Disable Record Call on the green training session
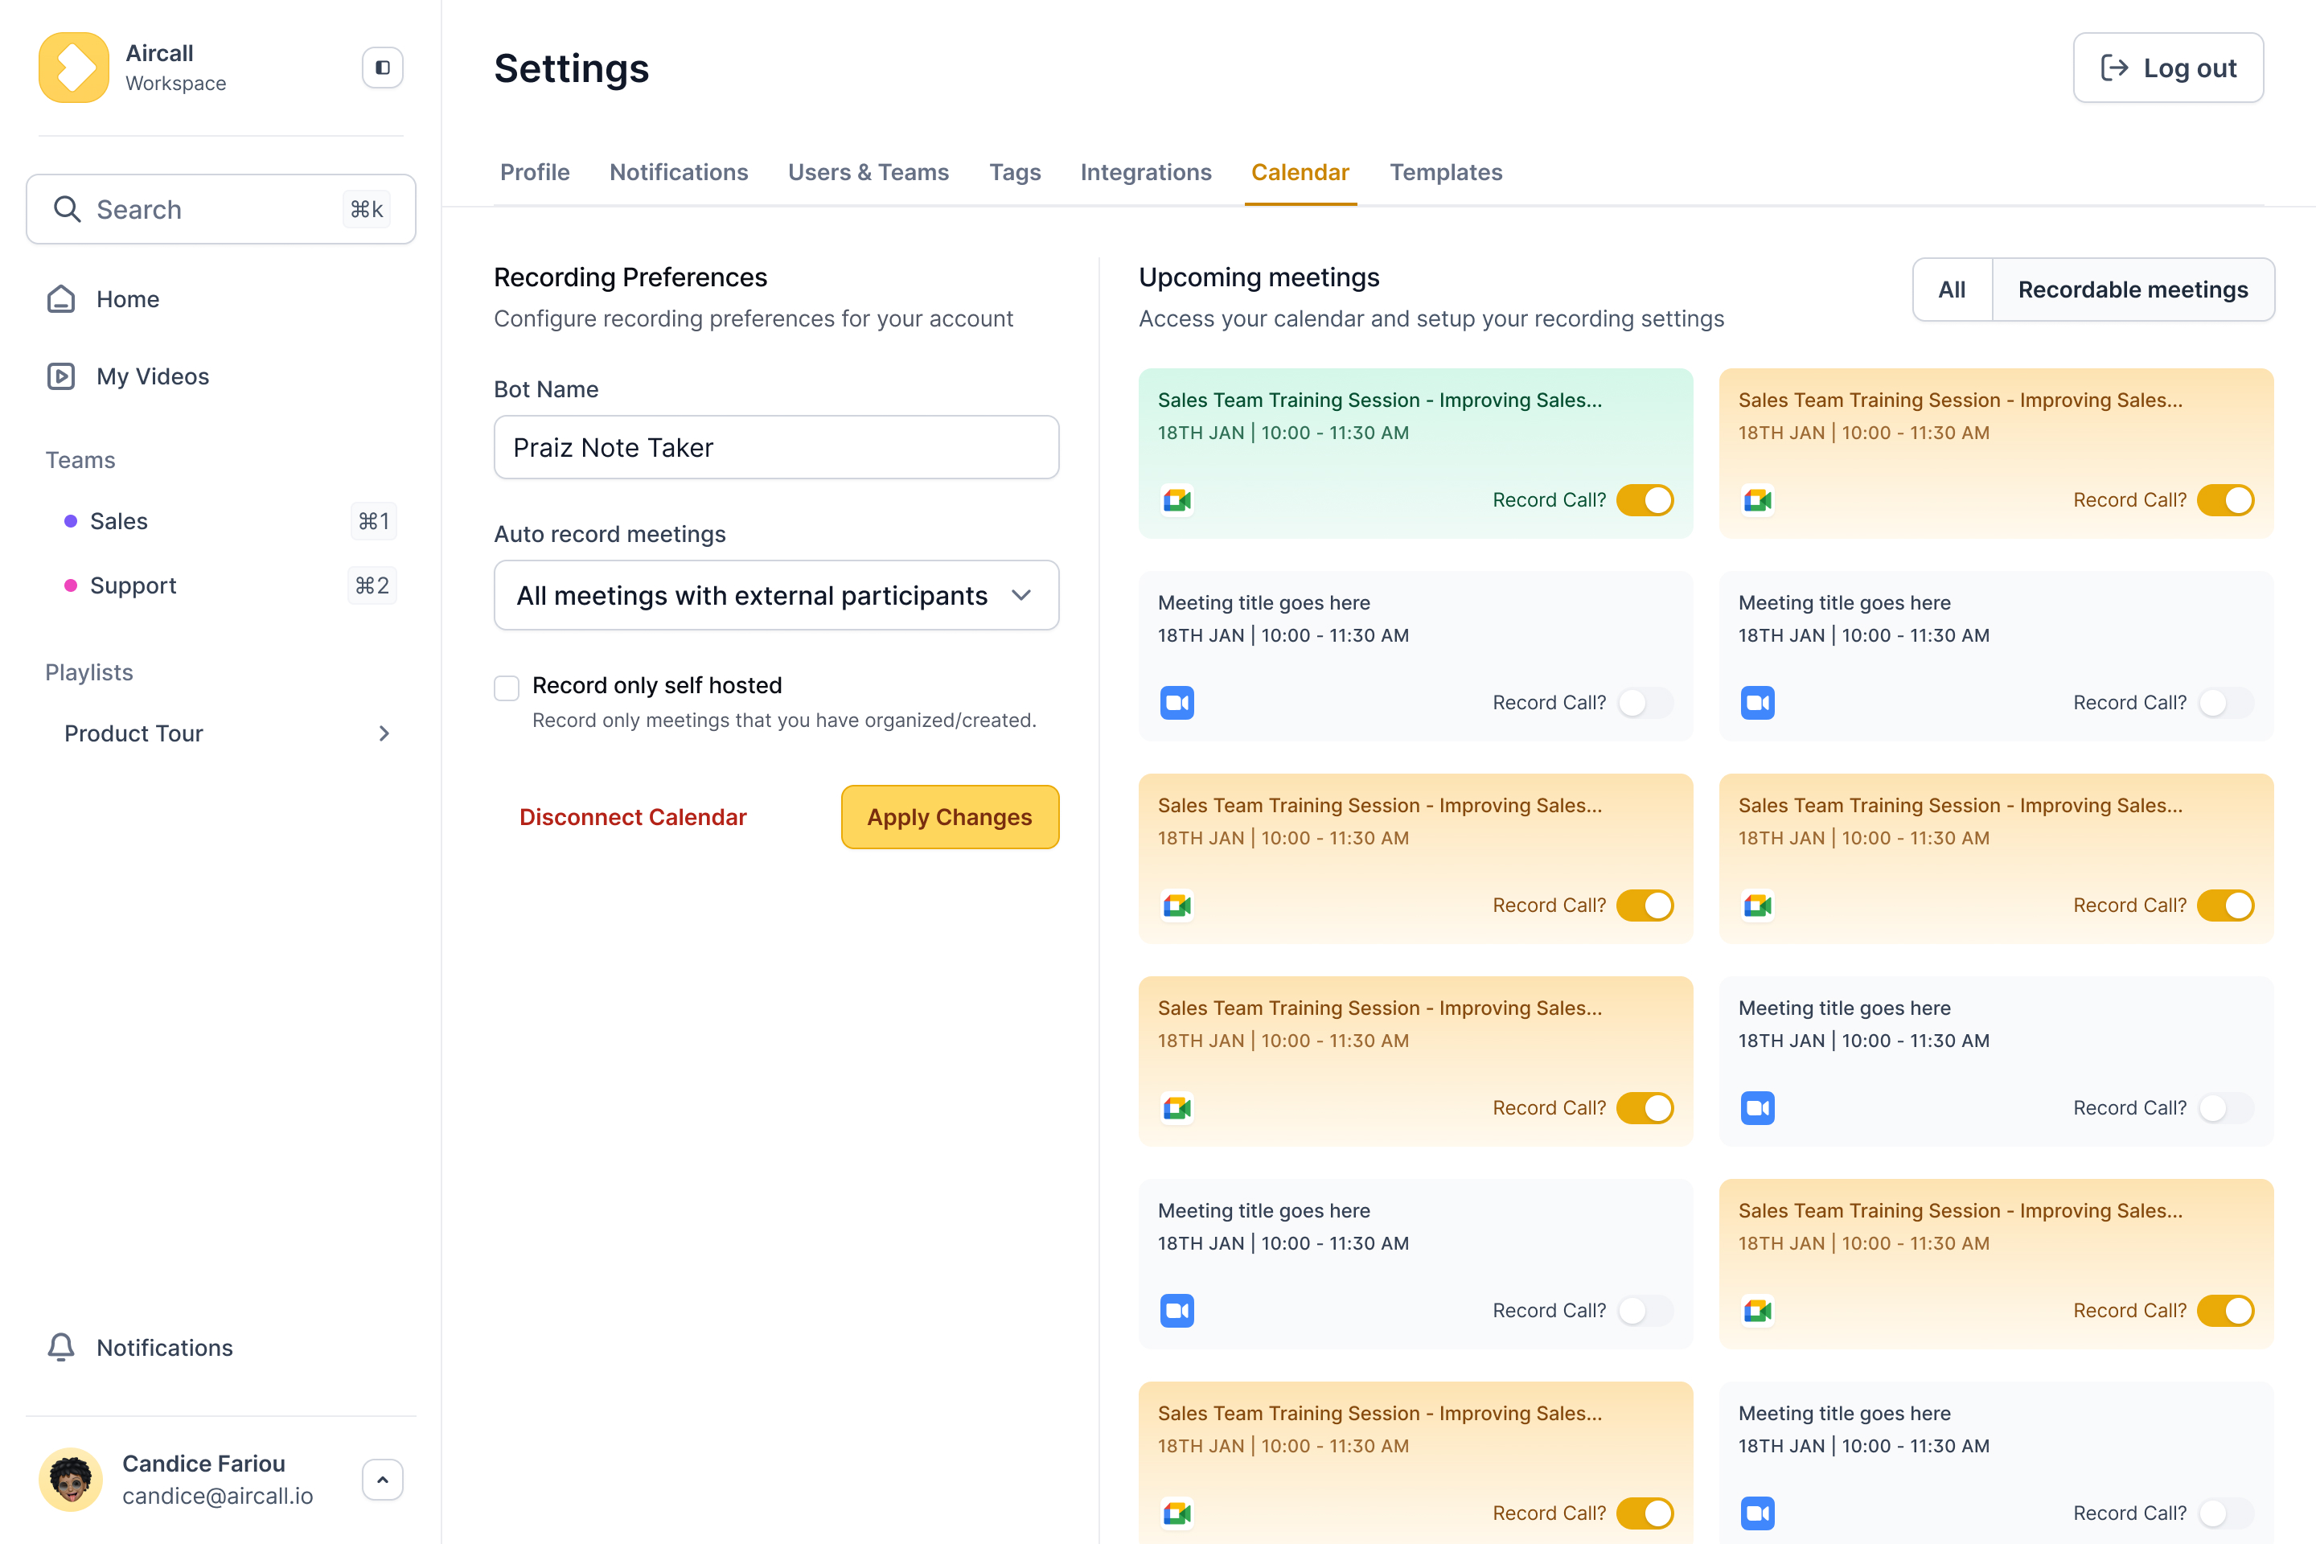This screenshot has height=1544, width=2316. pyautogui.click(x=1645, y=499)
